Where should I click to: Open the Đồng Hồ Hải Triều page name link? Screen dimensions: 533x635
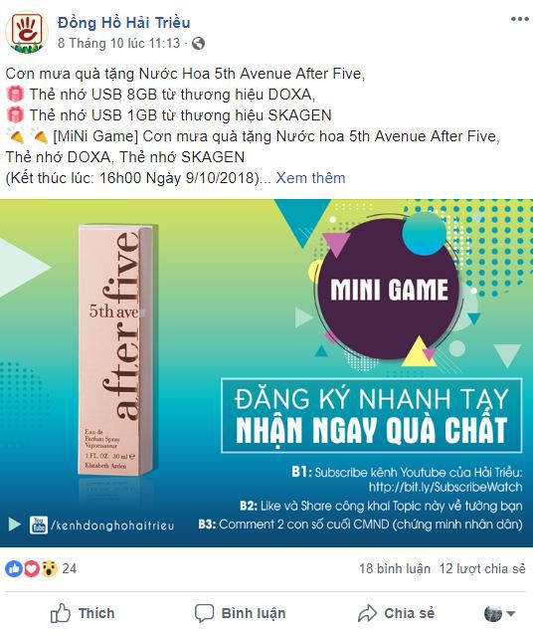tap(124, 22)
